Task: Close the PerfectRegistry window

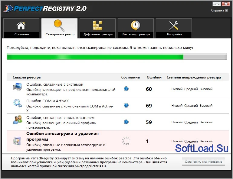Action: tap(226, 4)
